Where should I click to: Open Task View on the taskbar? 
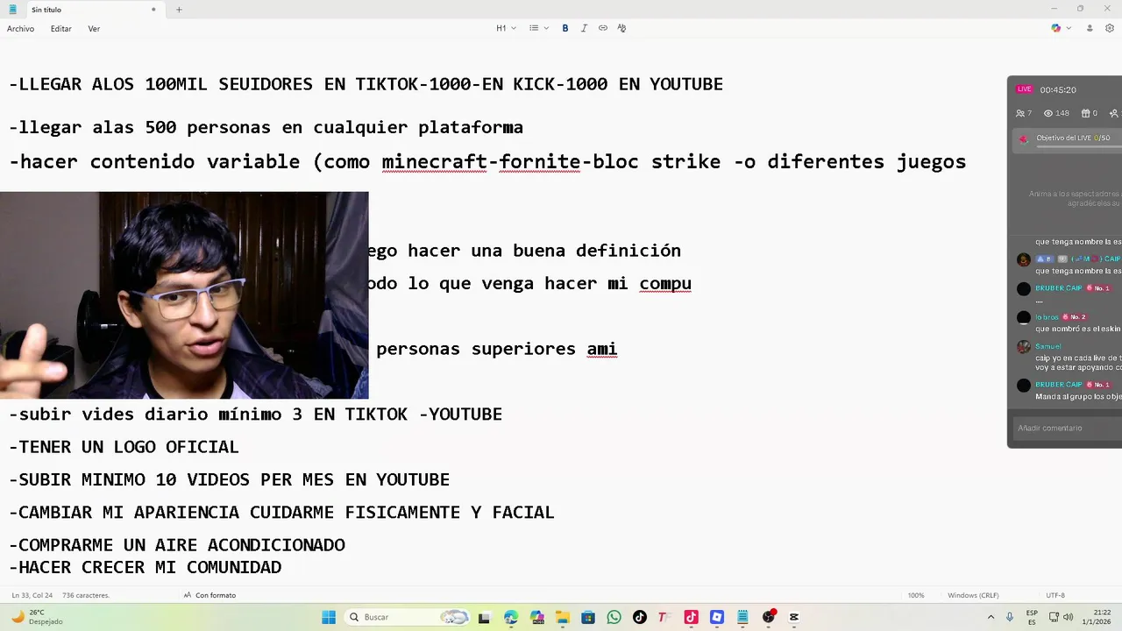point(484,617)
